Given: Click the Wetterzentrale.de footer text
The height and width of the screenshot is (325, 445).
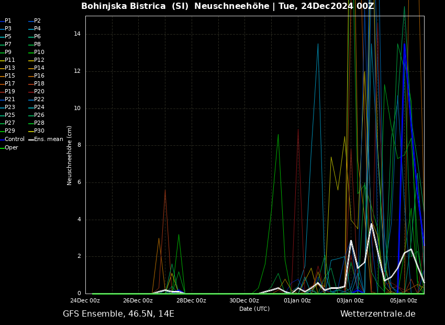Looking at the screenshot, I should tap(377, 314).
